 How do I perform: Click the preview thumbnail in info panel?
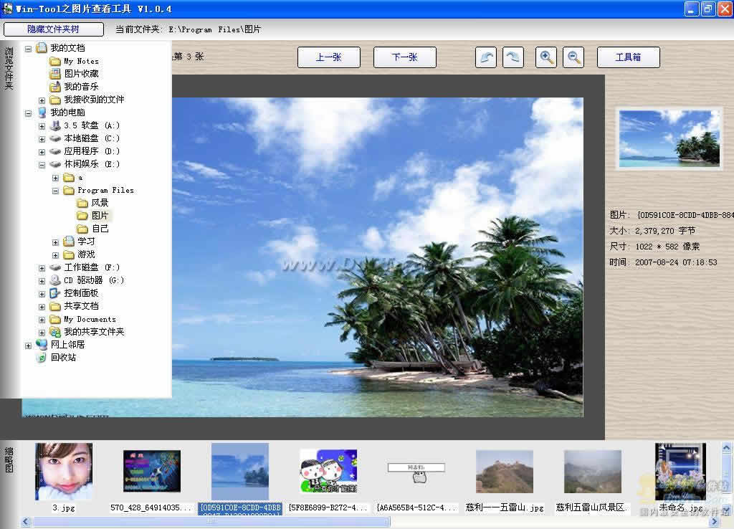click(669, 138)
